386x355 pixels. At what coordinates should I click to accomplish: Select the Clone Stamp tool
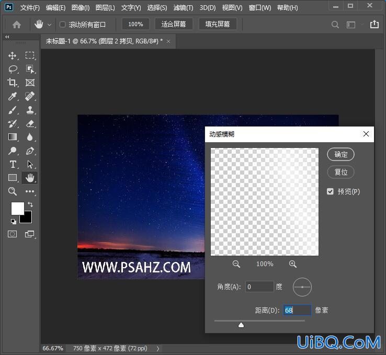(x=30, y=110)
